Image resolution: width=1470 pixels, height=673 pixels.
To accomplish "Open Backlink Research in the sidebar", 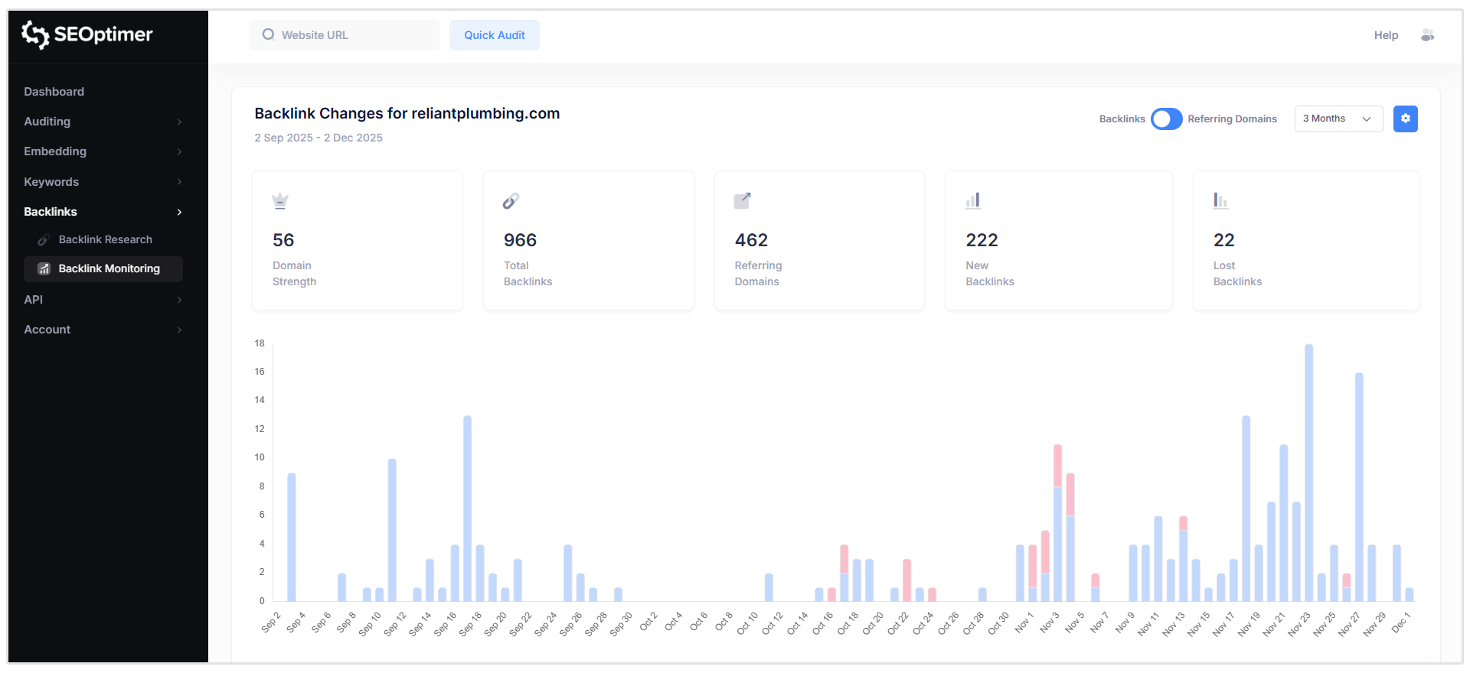I will coord(105,239).
